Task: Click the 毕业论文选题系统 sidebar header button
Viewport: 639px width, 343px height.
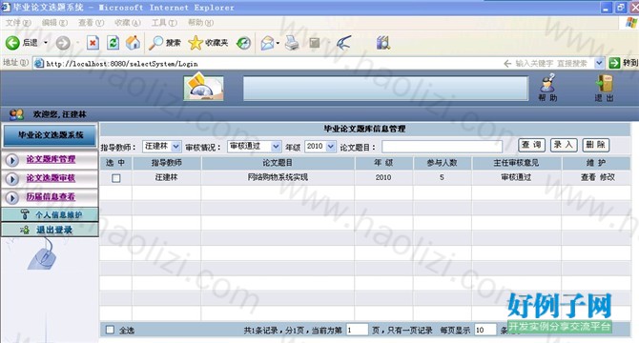Action: pos(51,135)
